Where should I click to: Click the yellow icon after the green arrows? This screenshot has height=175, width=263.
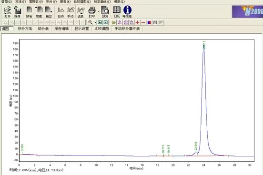tap(113, 22)
